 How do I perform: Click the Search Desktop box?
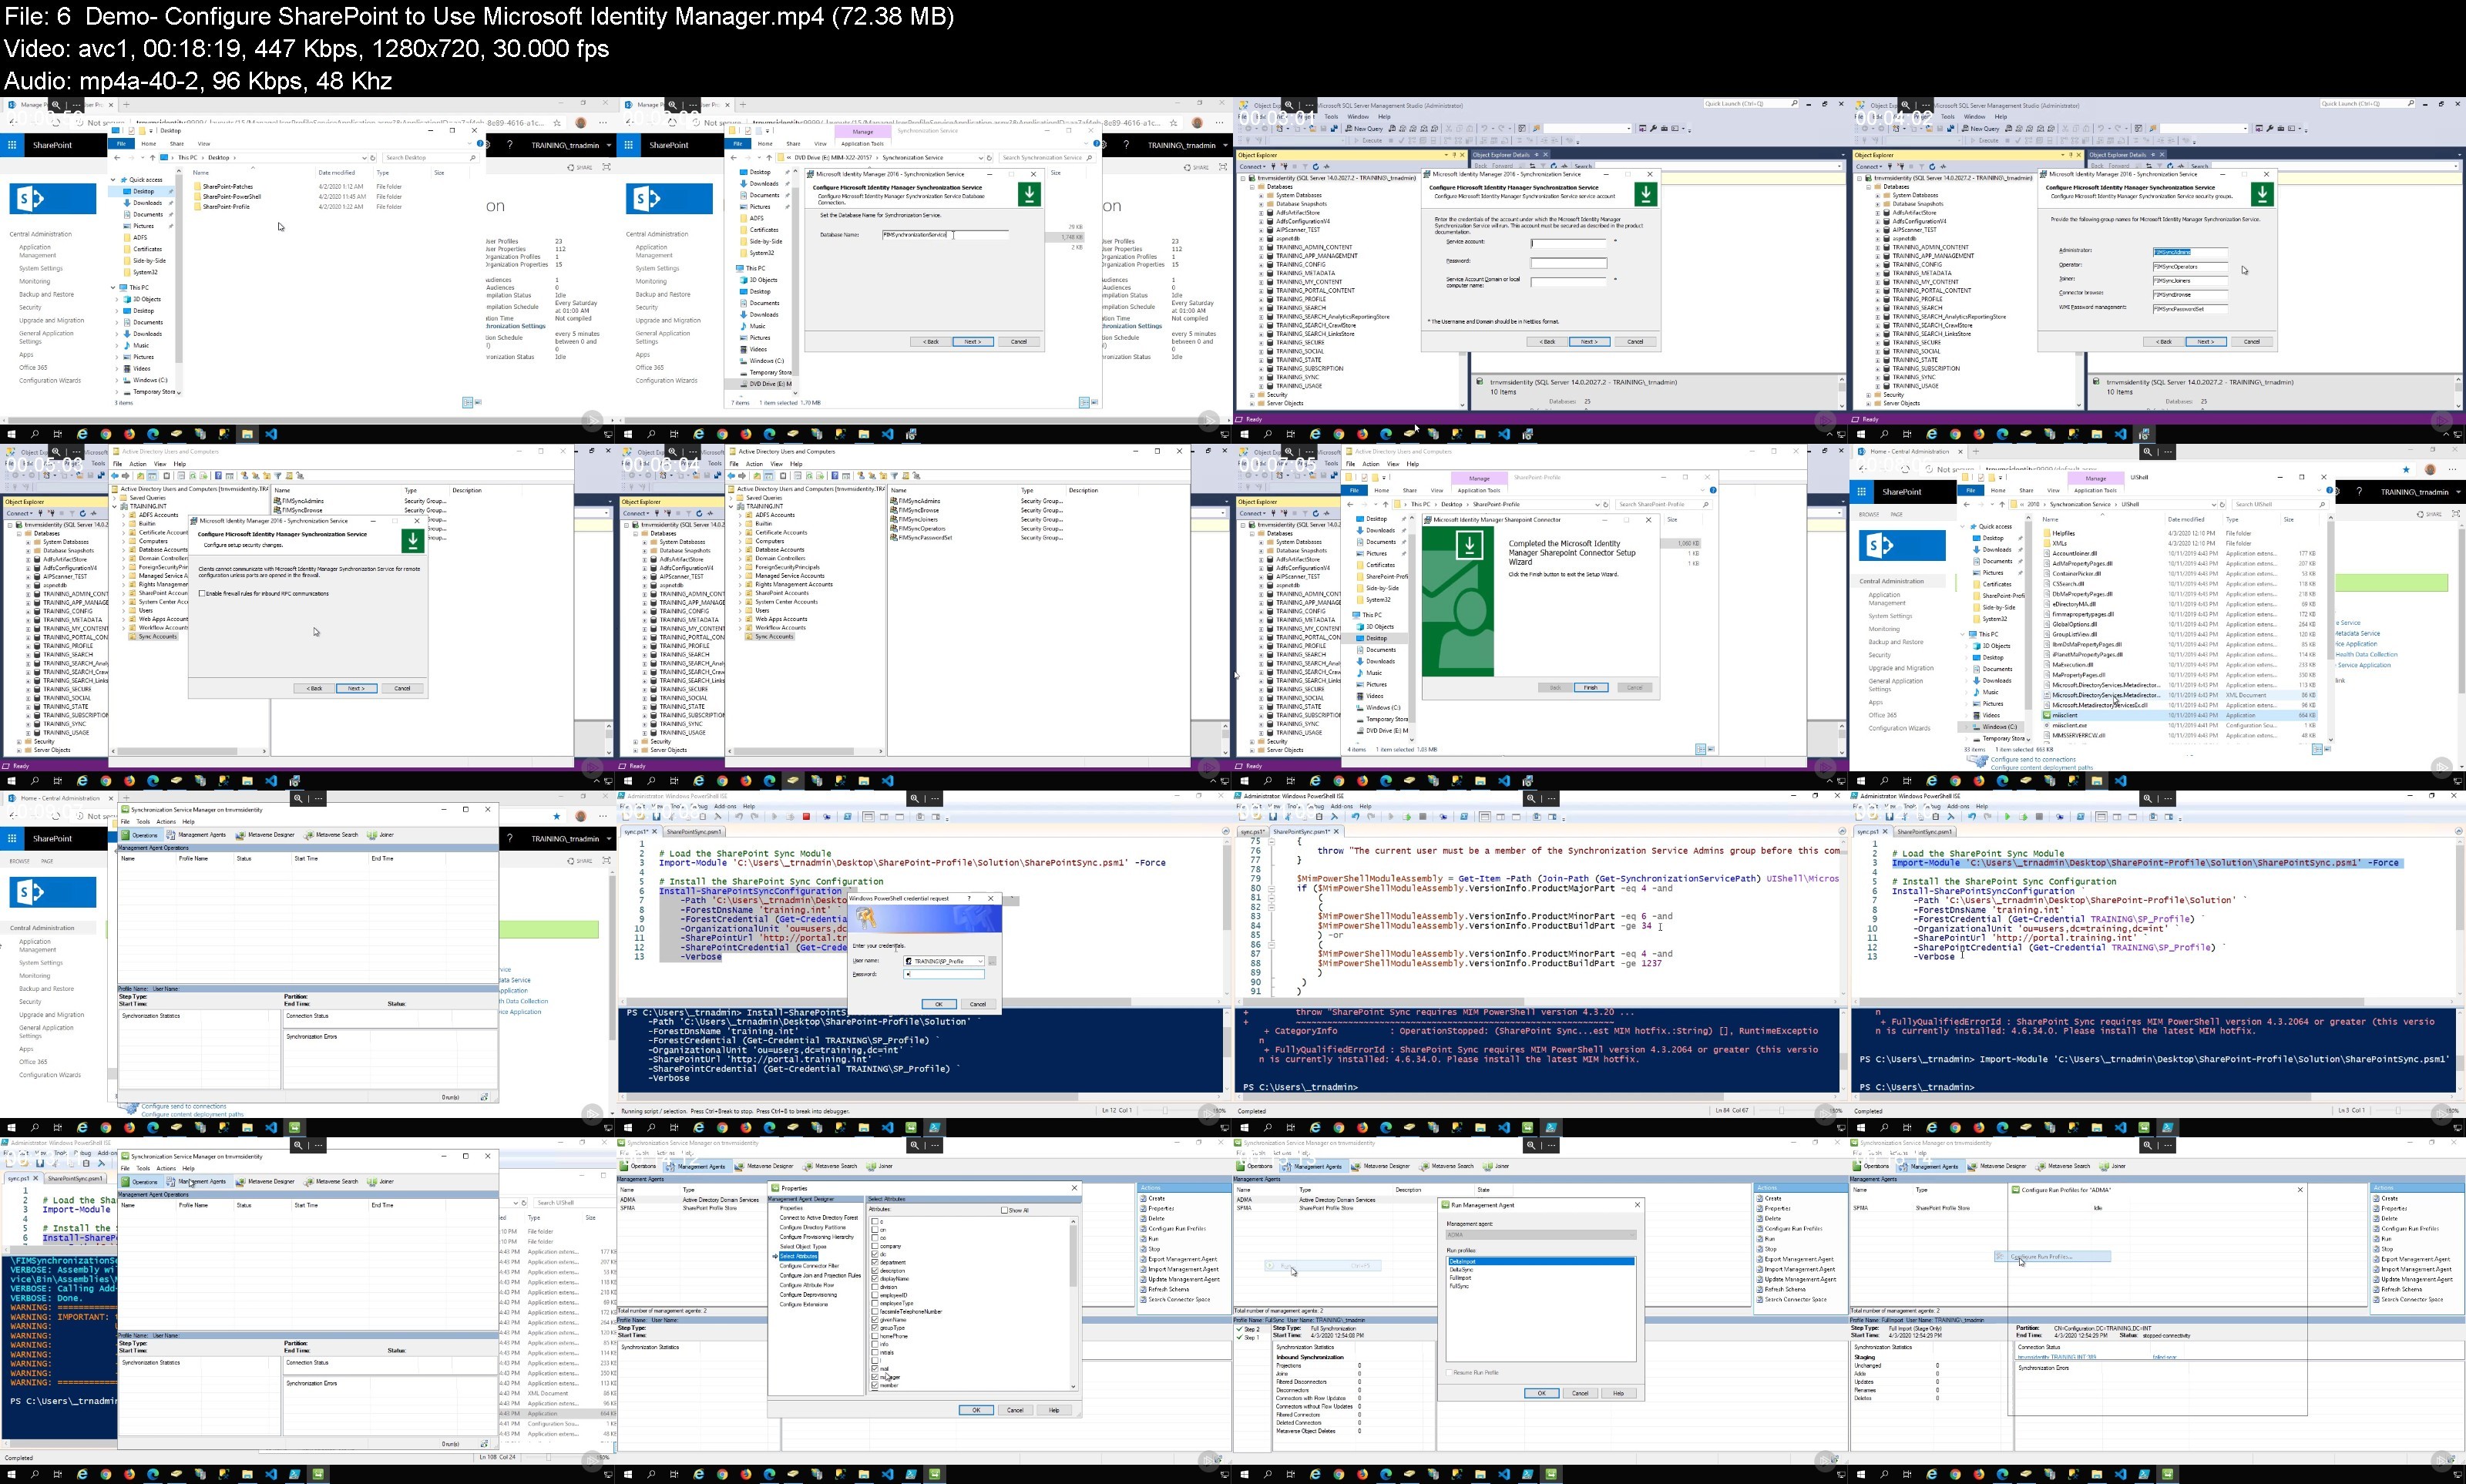431,158
